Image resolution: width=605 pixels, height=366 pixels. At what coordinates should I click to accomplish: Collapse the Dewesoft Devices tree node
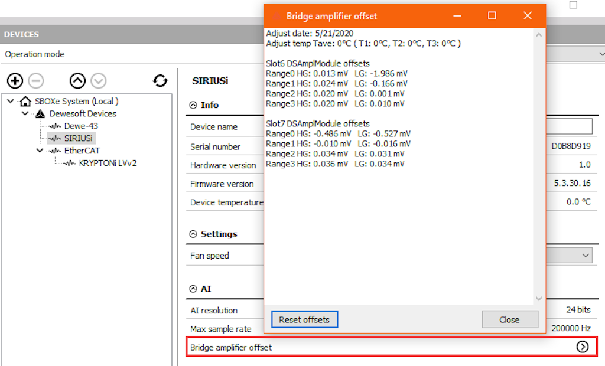25,113
